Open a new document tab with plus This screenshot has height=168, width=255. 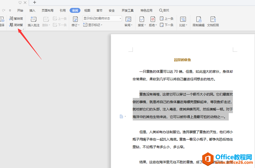(34, 3)
